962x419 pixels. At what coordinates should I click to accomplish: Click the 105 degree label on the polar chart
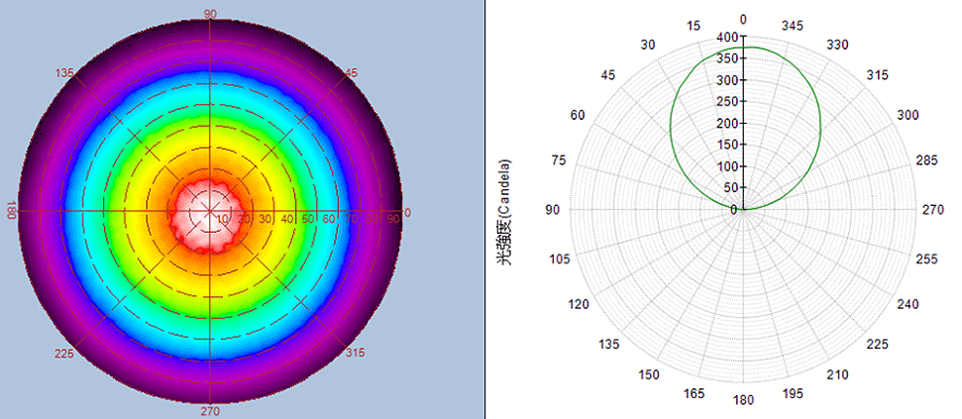click(x=561, y=259)
